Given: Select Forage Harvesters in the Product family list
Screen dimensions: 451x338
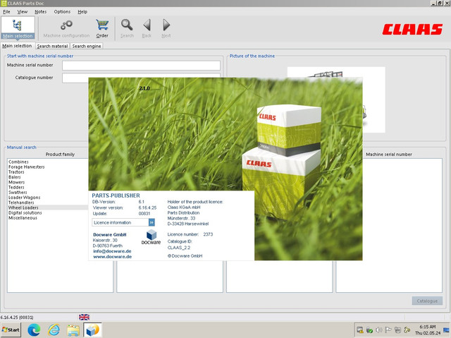Looking at the screenshot, I should coord(27,167).
